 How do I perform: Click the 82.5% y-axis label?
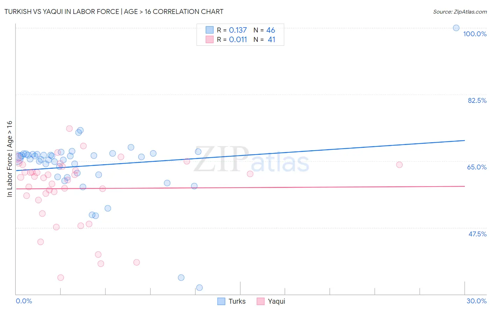click(477, 100)
